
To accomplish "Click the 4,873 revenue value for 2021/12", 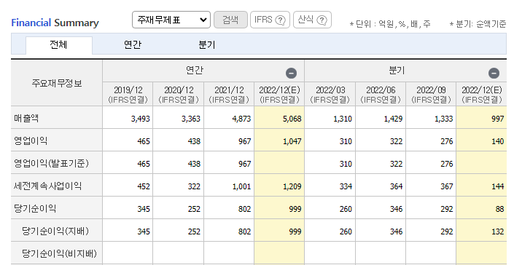I will 241,119.
